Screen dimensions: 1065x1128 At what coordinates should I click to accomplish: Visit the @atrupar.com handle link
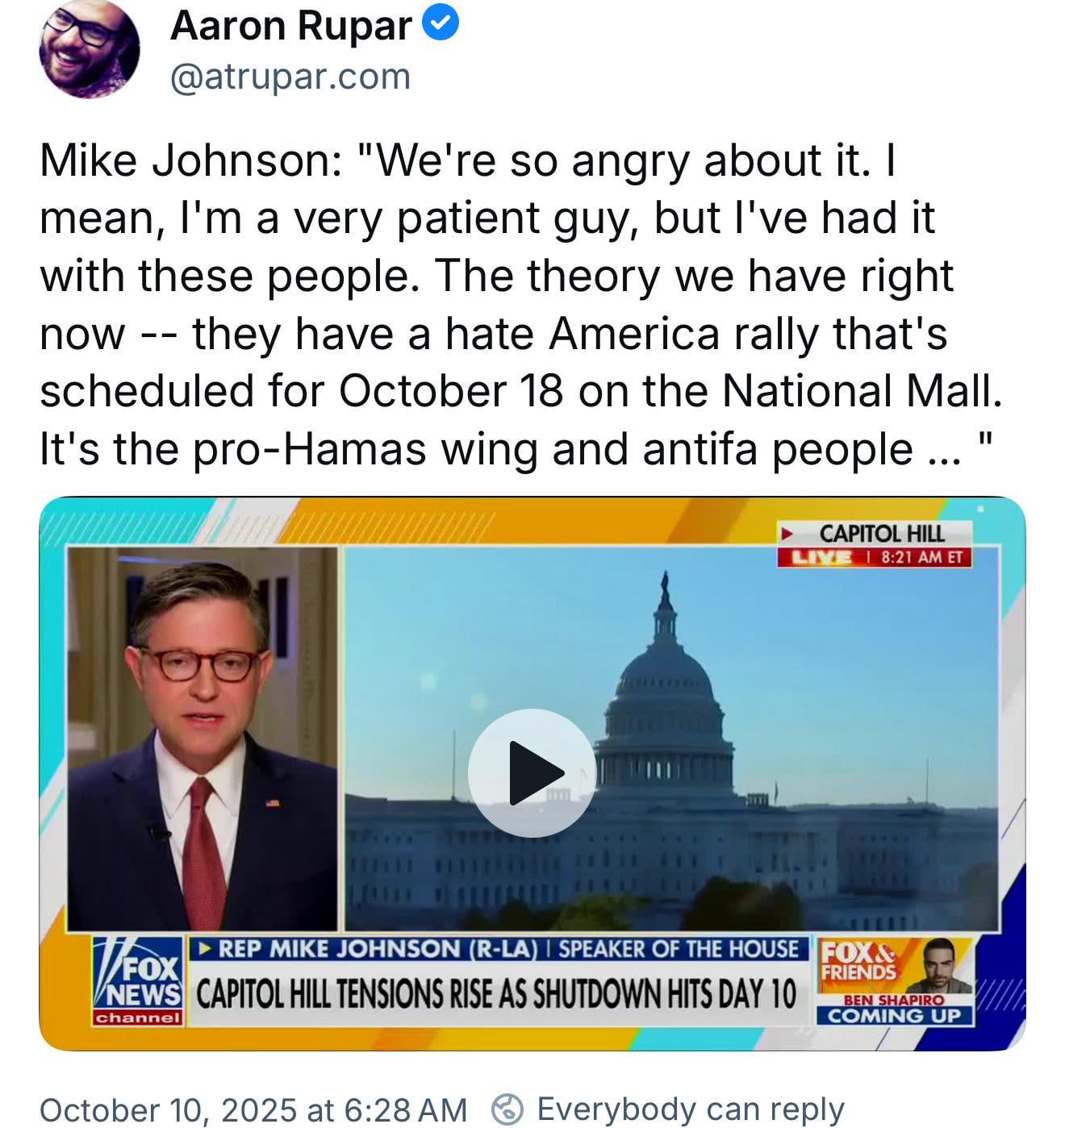tap(290, 77)
